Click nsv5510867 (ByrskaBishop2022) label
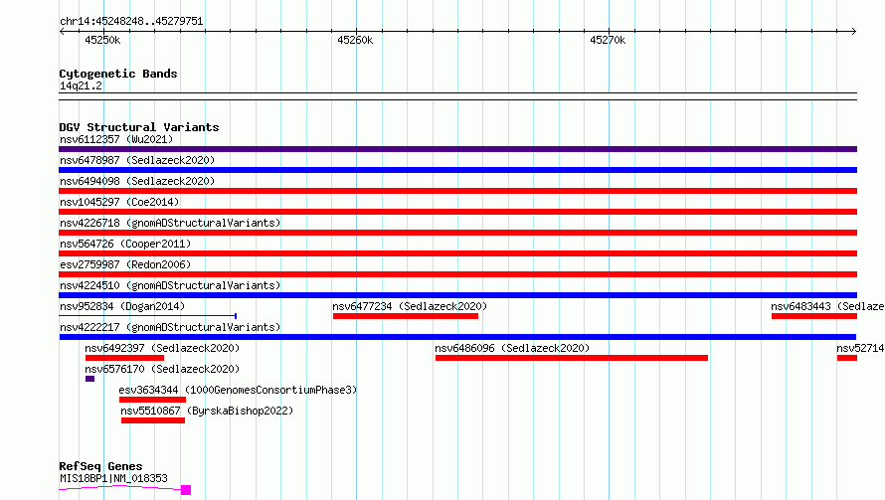 point(207,411)
